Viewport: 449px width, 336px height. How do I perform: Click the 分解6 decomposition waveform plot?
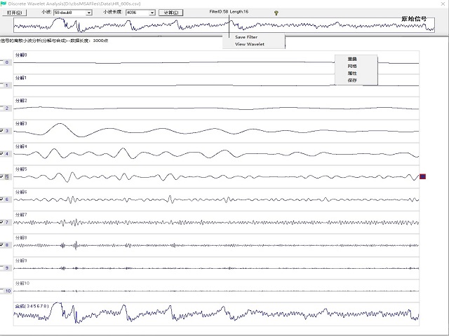216,199
